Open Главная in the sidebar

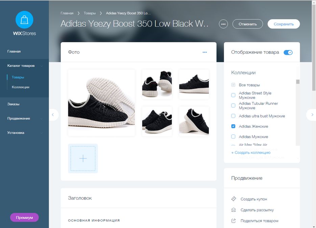14,51
